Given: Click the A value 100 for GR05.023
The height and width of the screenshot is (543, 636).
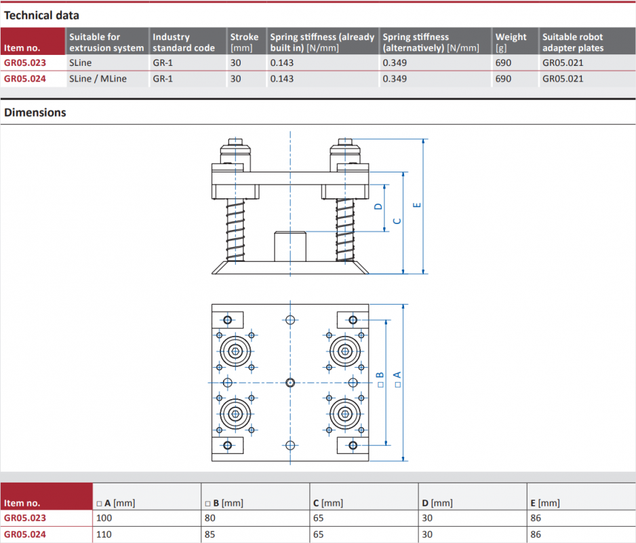Looking at the screenshot, I should coord(104,519).
